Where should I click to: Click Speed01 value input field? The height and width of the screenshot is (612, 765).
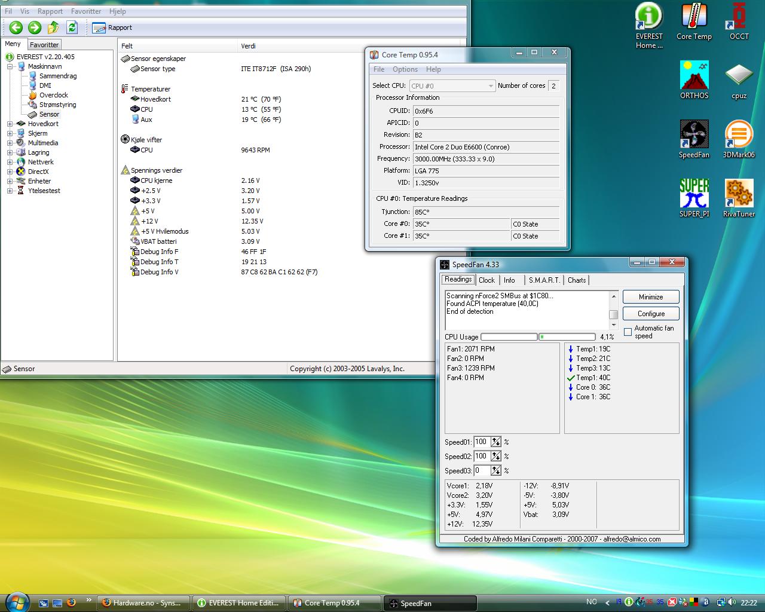(x=482, y=442)
